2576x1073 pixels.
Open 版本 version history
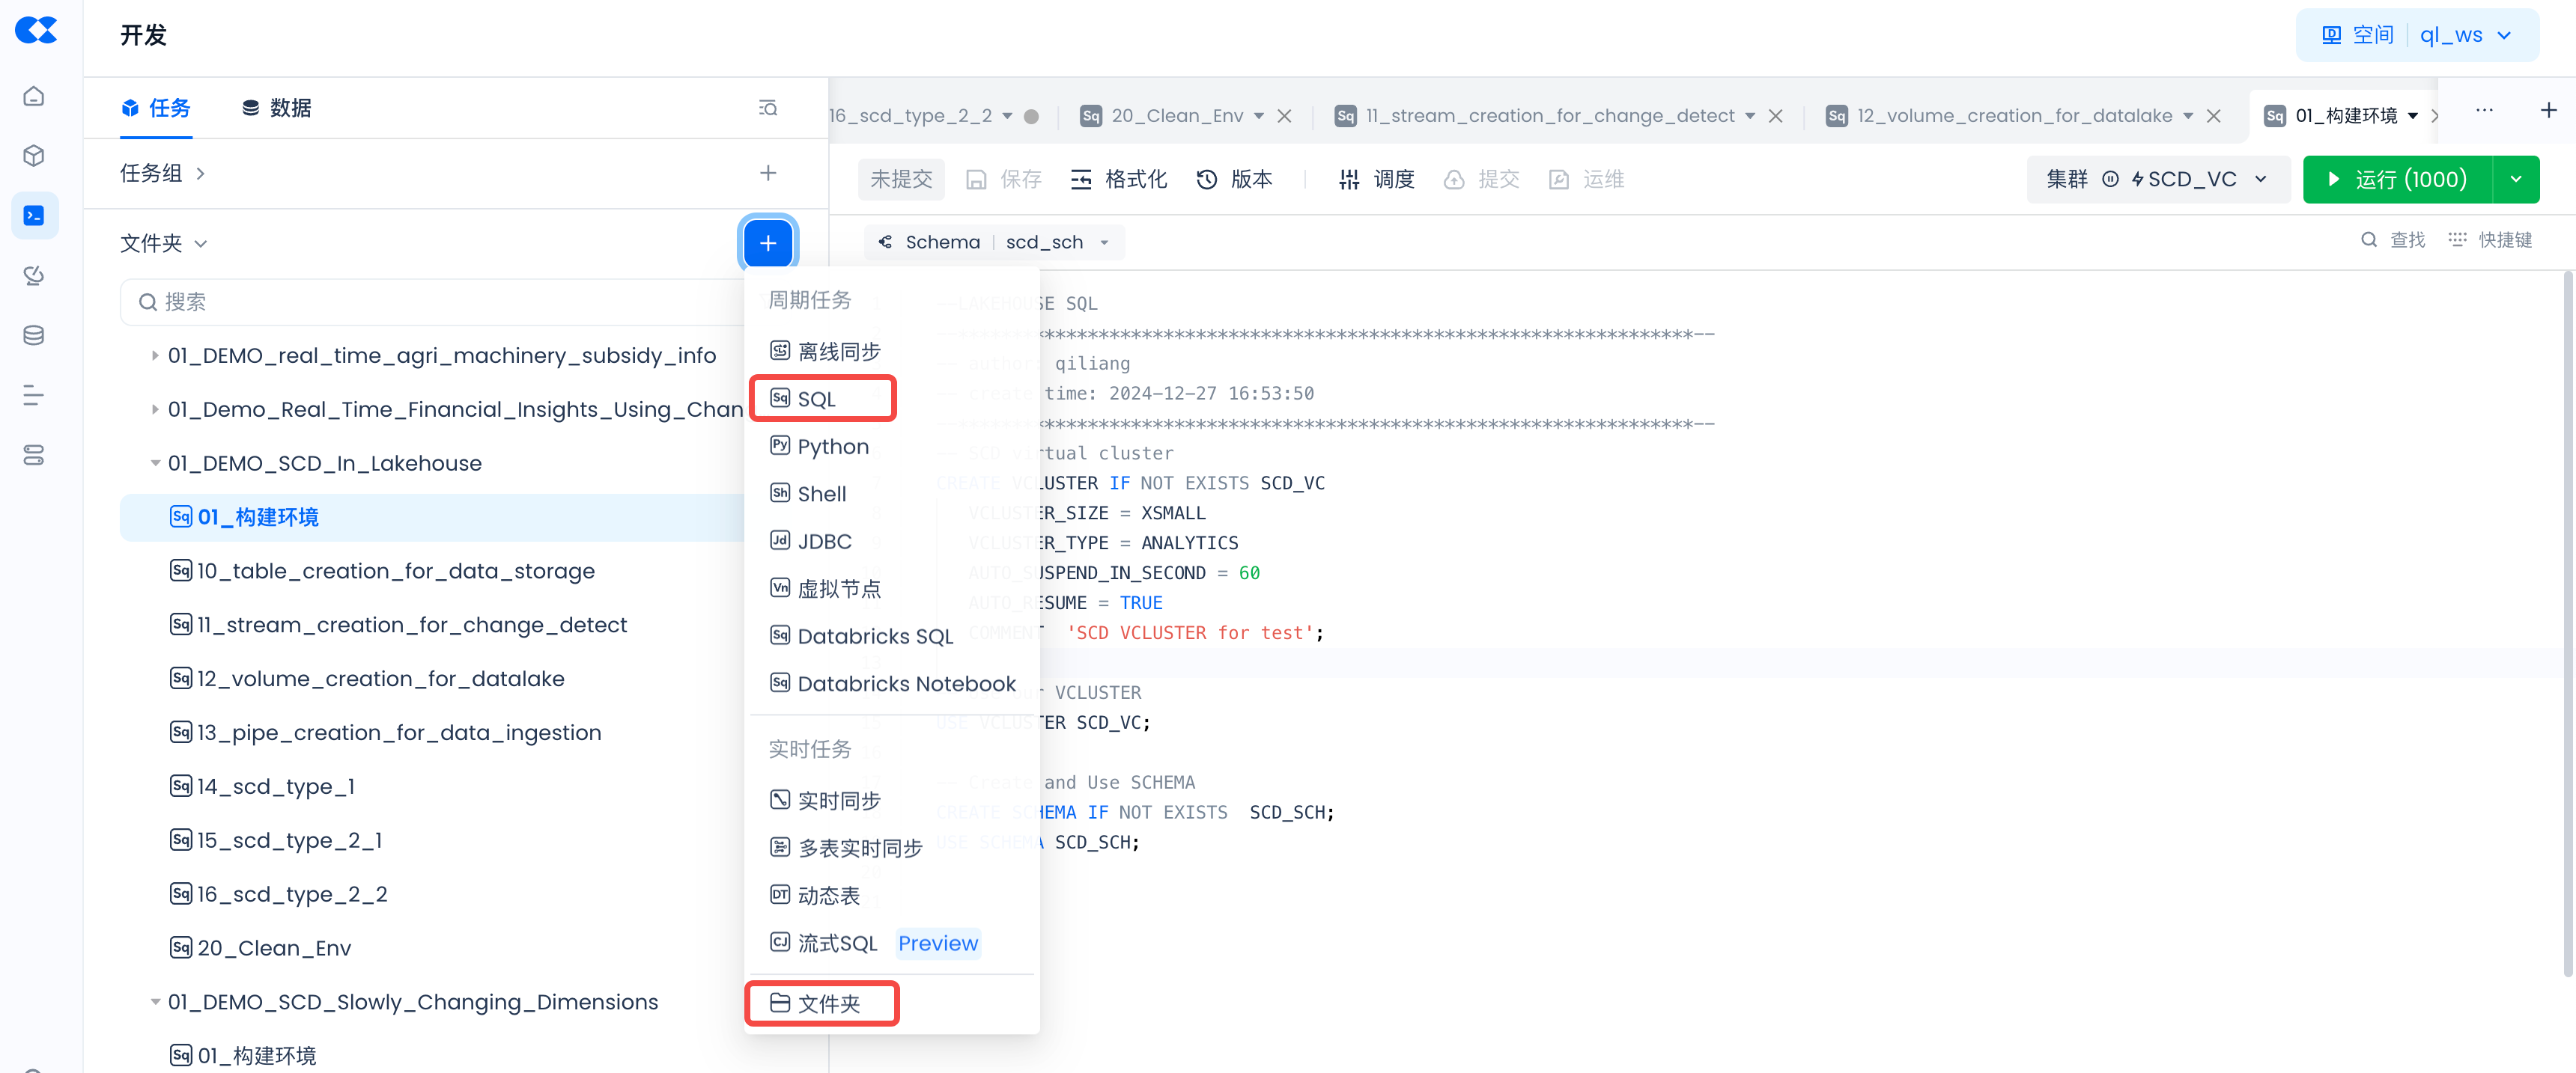tap(1235, 179)
